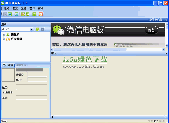Open the 帐号 menu
Screen dimensions: 169x123
7,8
